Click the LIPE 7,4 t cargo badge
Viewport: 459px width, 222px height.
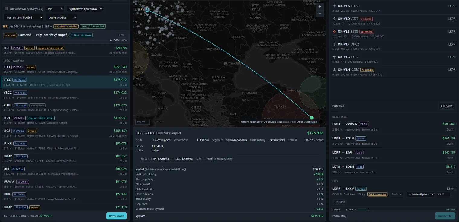pos(17,48)
